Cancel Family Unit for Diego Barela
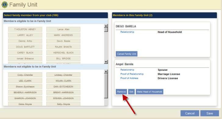222x119 pixels. click(x=127, y=54)
